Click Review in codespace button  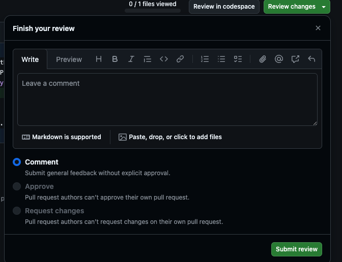click(224, 7)
